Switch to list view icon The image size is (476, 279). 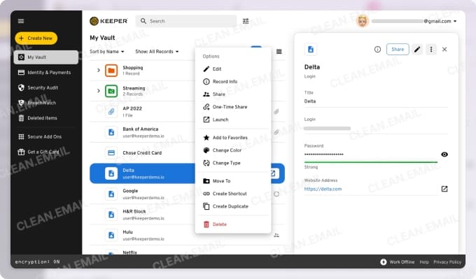tap(279, 52)
